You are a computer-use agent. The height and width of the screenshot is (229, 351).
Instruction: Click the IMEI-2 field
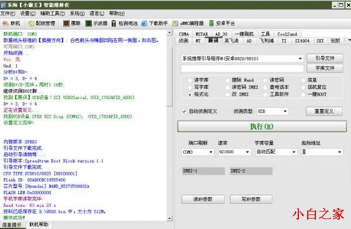click(251, 171)
